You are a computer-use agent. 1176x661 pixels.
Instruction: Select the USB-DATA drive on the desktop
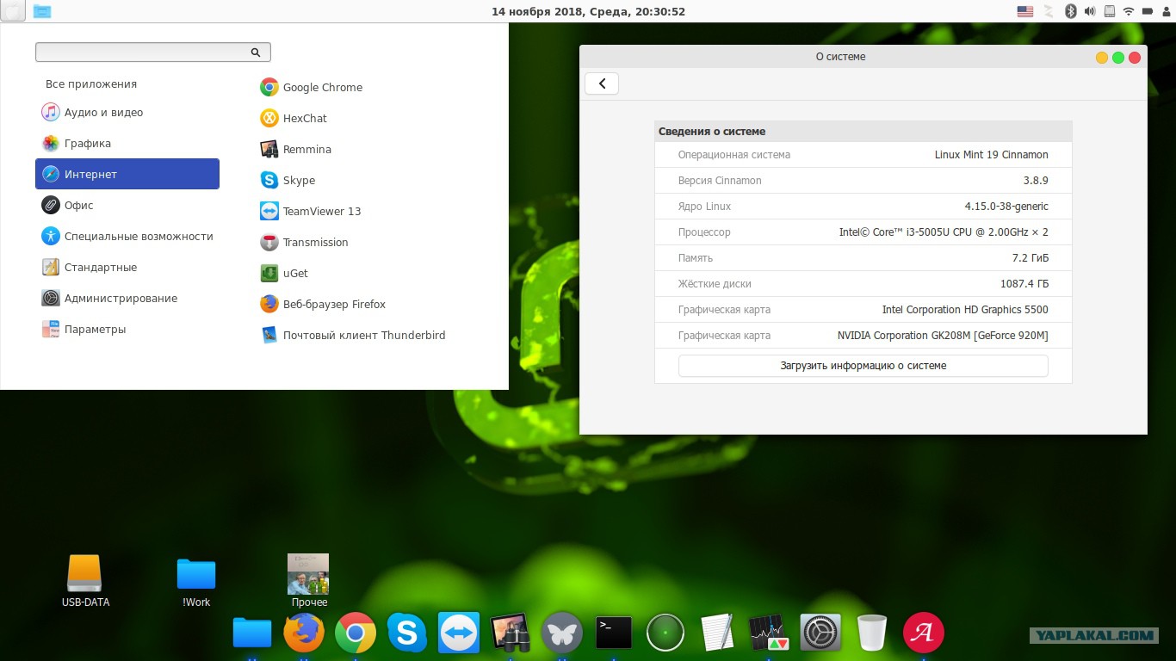point(85,582)
